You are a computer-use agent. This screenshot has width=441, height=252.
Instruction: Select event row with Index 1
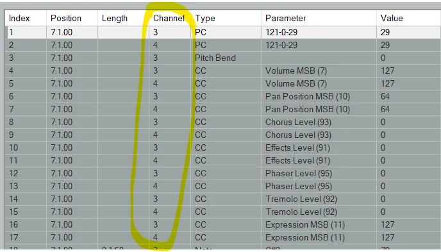223,32
